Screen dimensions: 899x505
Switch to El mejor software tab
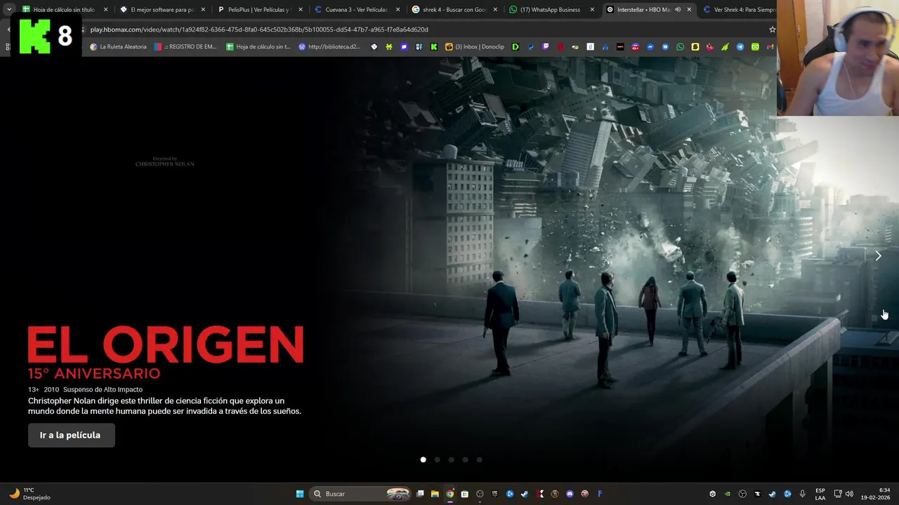pos(162,10)
